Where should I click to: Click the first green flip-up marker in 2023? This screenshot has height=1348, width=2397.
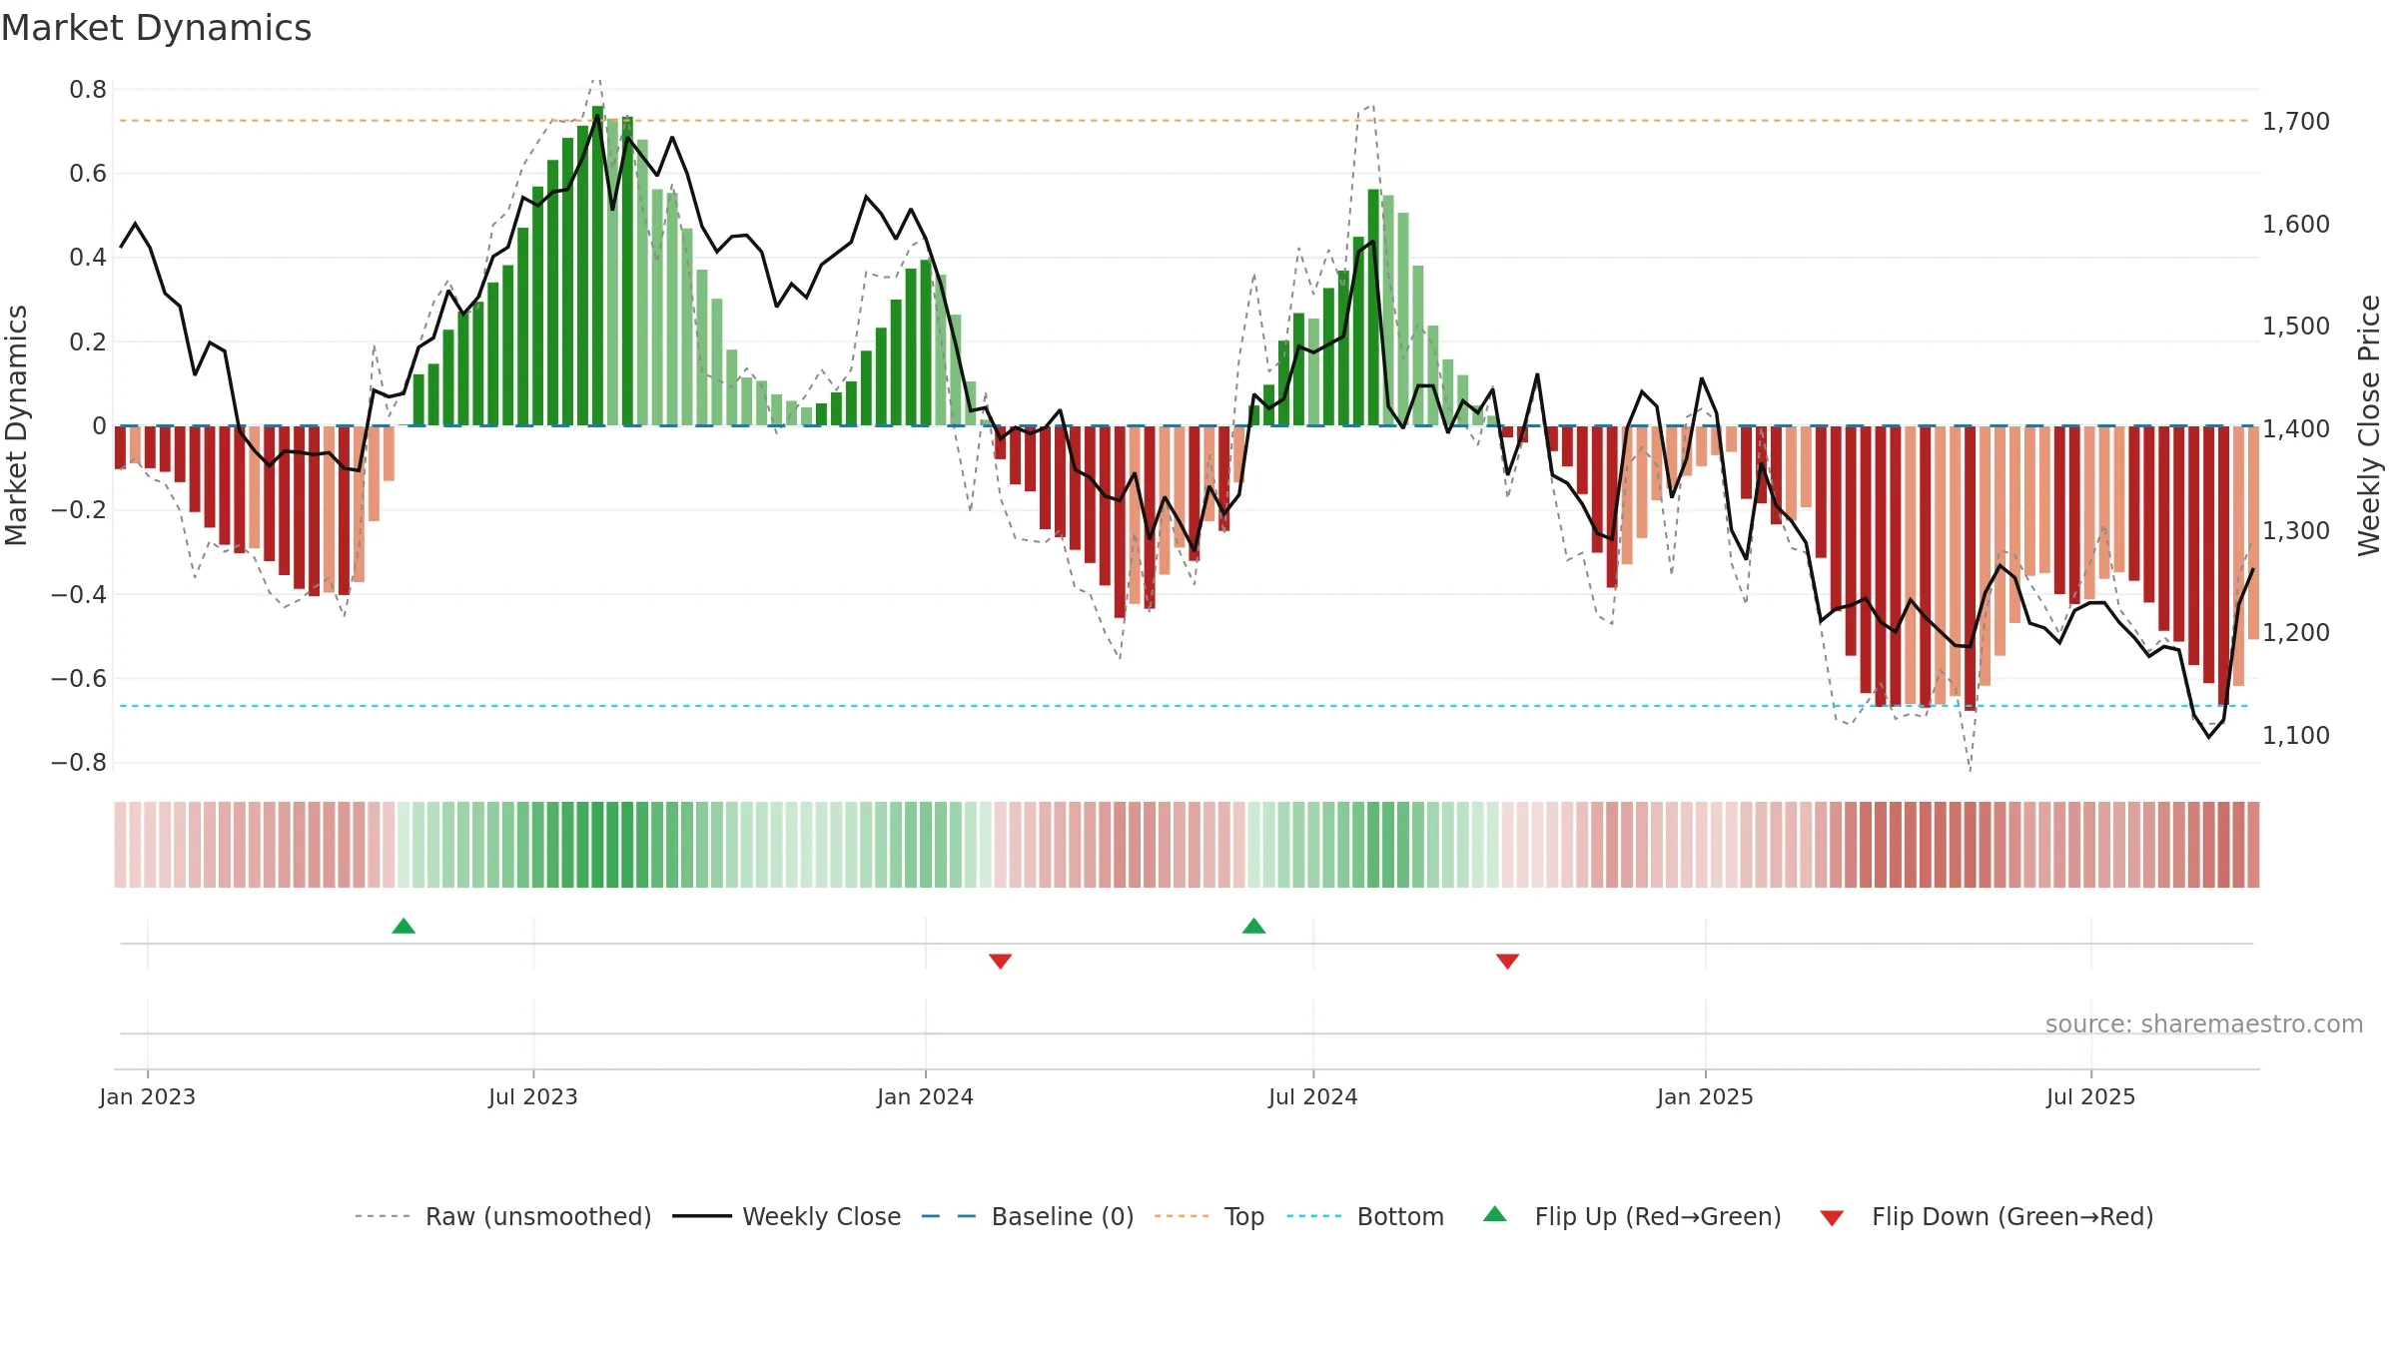(403, 926)
